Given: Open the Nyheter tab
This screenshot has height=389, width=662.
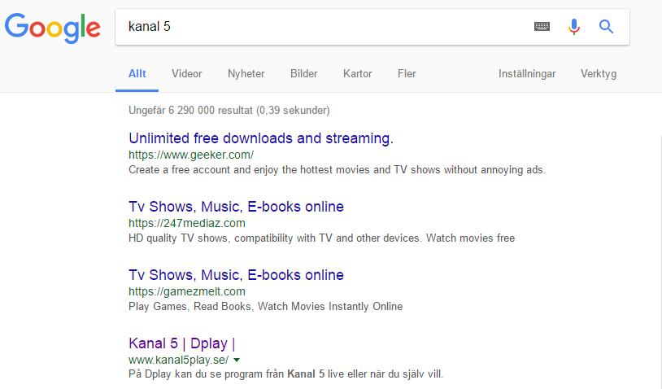Looking at the screenshot, I should (246, 73).
